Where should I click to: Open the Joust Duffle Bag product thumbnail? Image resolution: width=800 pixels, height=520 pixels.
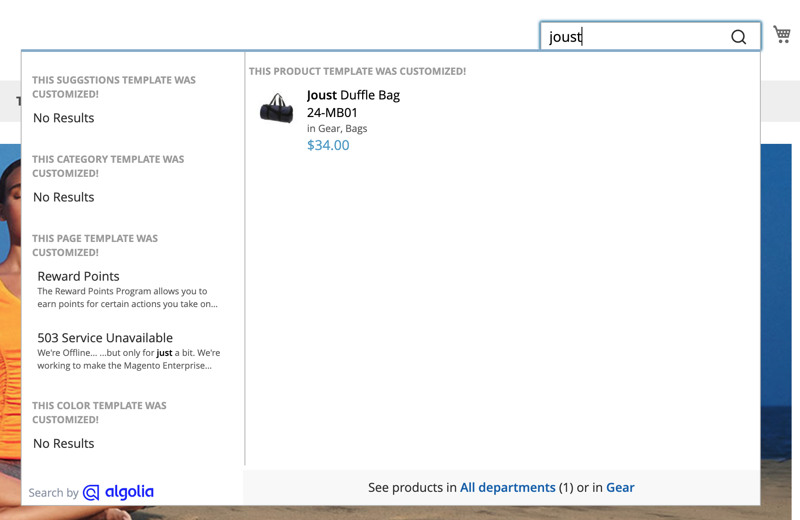277,108
